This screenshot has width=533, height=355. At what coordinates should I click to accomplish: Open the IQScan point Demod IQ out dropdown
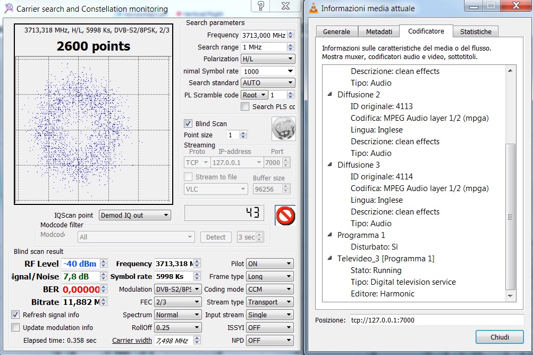pyautogui.click(x=135, y=215)
